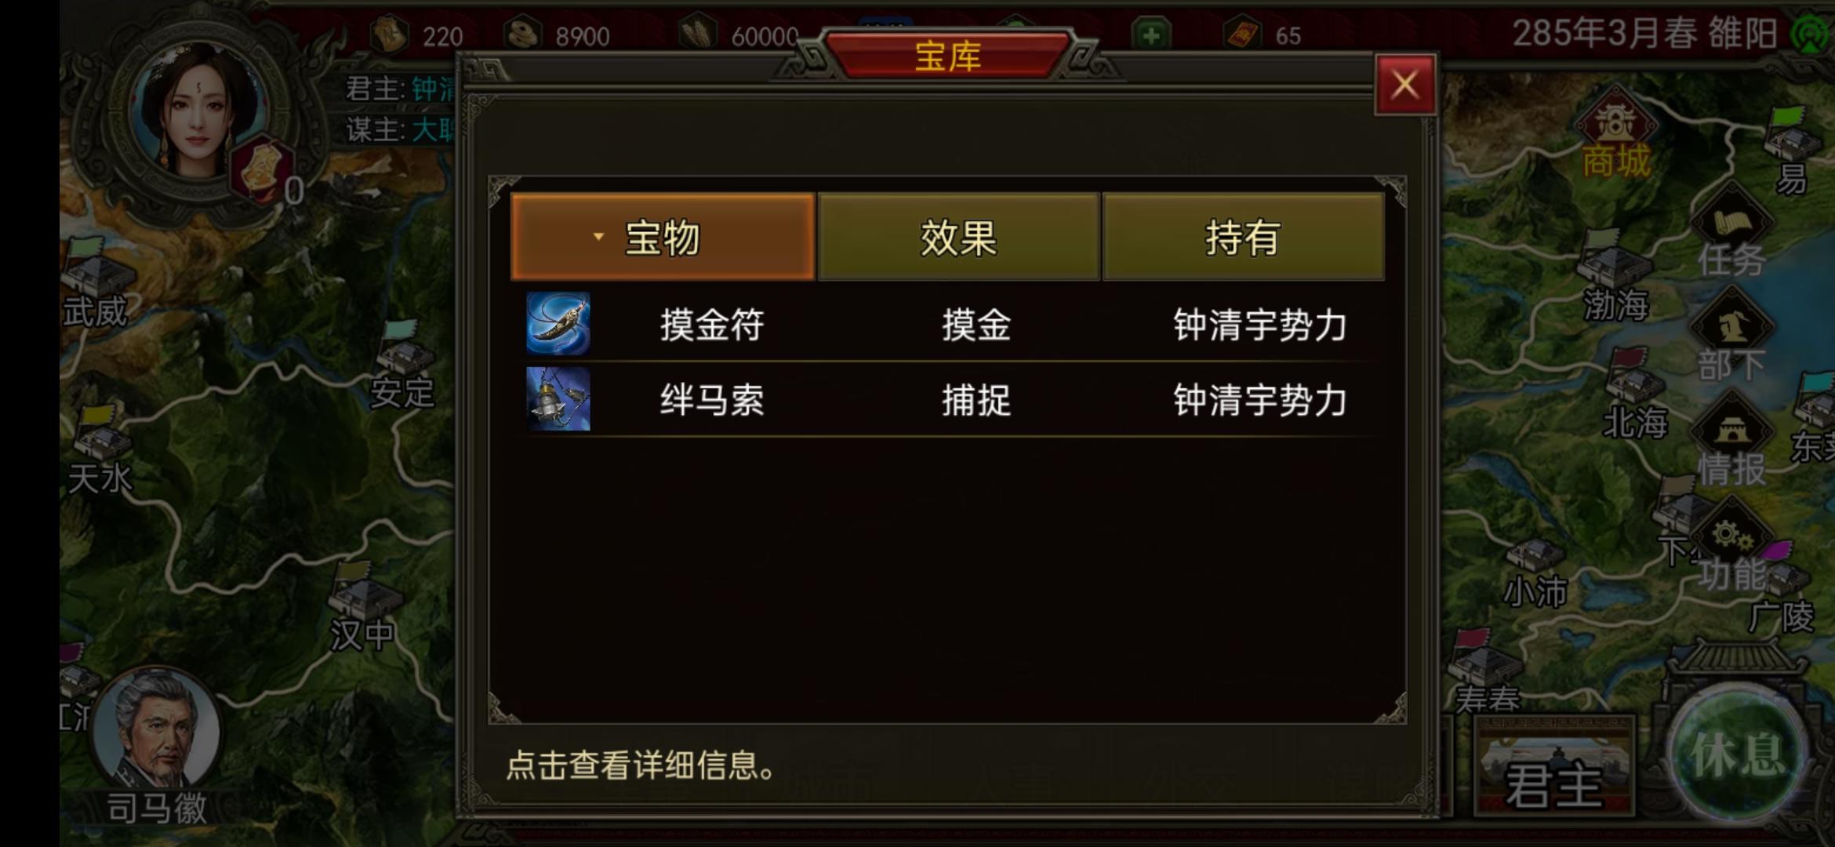Image resolution: width=1835 pixels, height=847 pixels.
Task: Open the 任务 quest scroll icon
Action: [x=1731, y=221]
